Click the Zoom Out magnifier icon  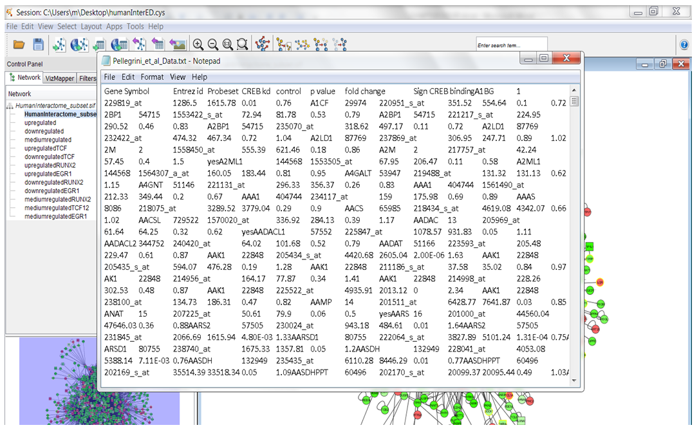point(212,44)
